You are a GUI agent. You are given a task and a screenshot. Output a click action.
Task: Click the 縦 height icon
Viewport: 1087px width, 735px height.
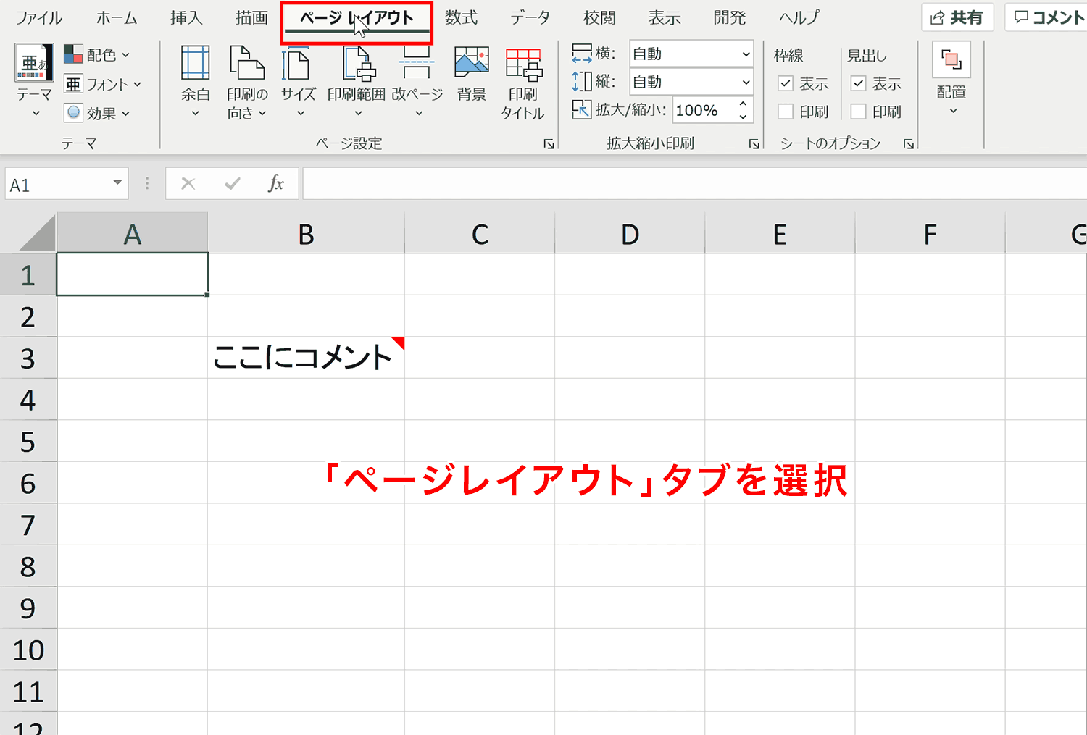(x=582, y=81)
